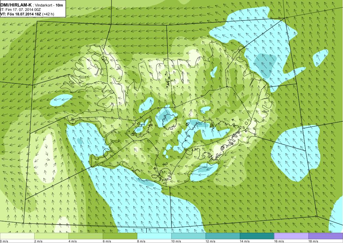Click the '4 m/s' legend label
343x243 pixels.
(x=73, y=241)
